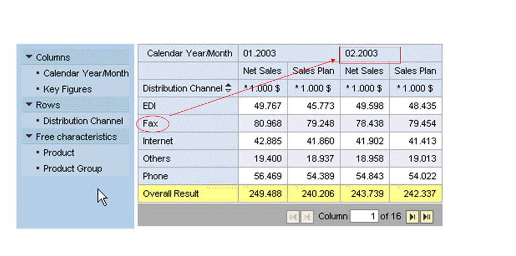
Task: Click the column number input field
Action: [364, 217]
